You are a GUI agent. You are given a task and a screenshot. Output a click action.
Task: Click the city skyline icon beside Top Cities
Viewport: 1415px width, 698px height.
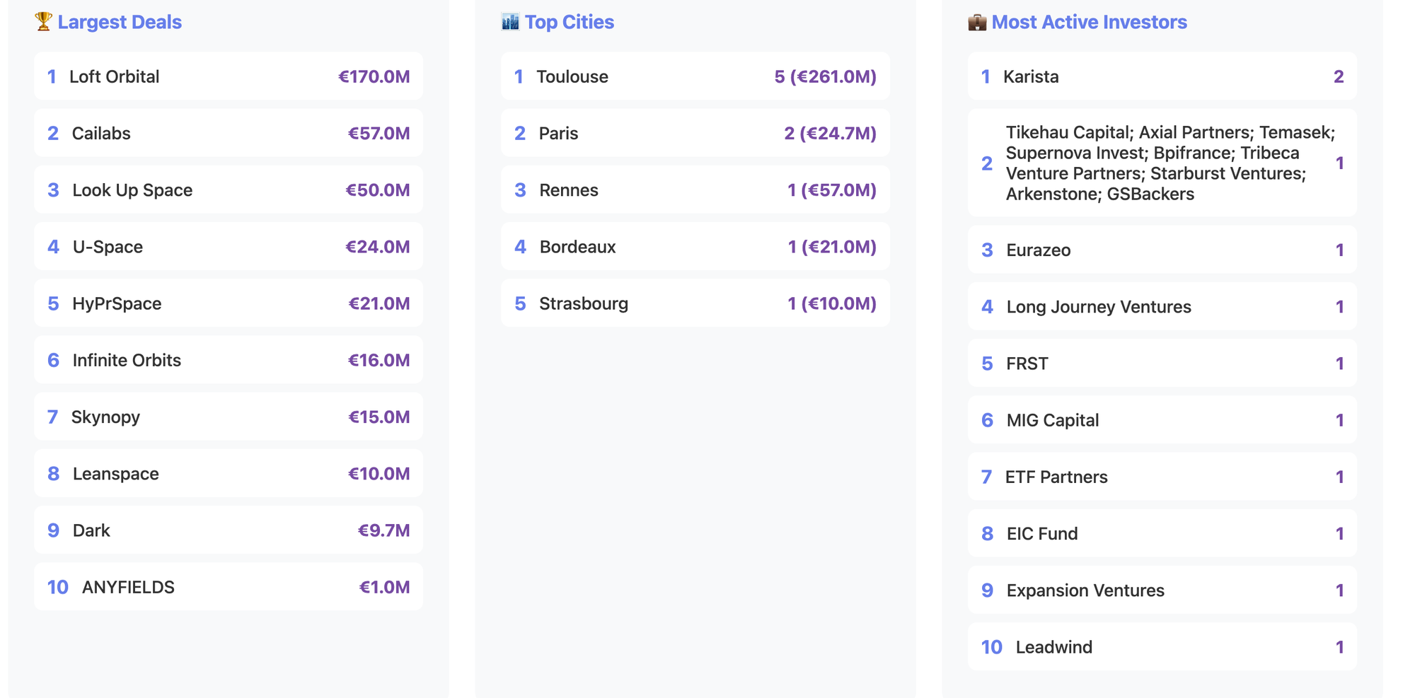tap(510, 22)
